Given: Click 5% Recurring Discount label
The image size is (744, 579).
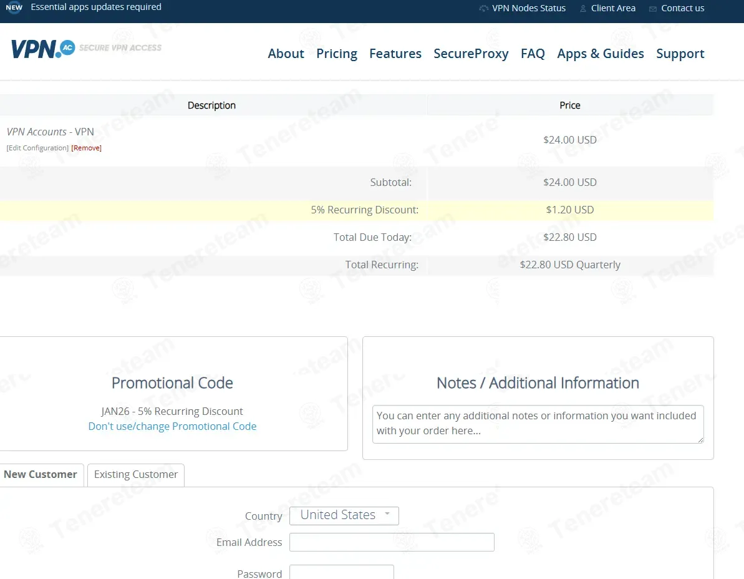Looking at the screenshot, I should tap(364, 210).
